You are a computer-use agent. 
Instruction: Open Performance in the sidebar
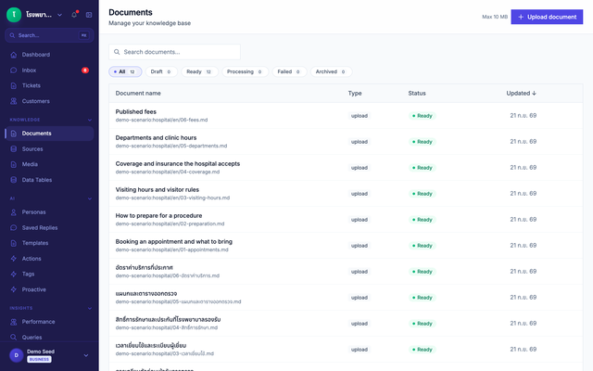click(x=49, y=322)
